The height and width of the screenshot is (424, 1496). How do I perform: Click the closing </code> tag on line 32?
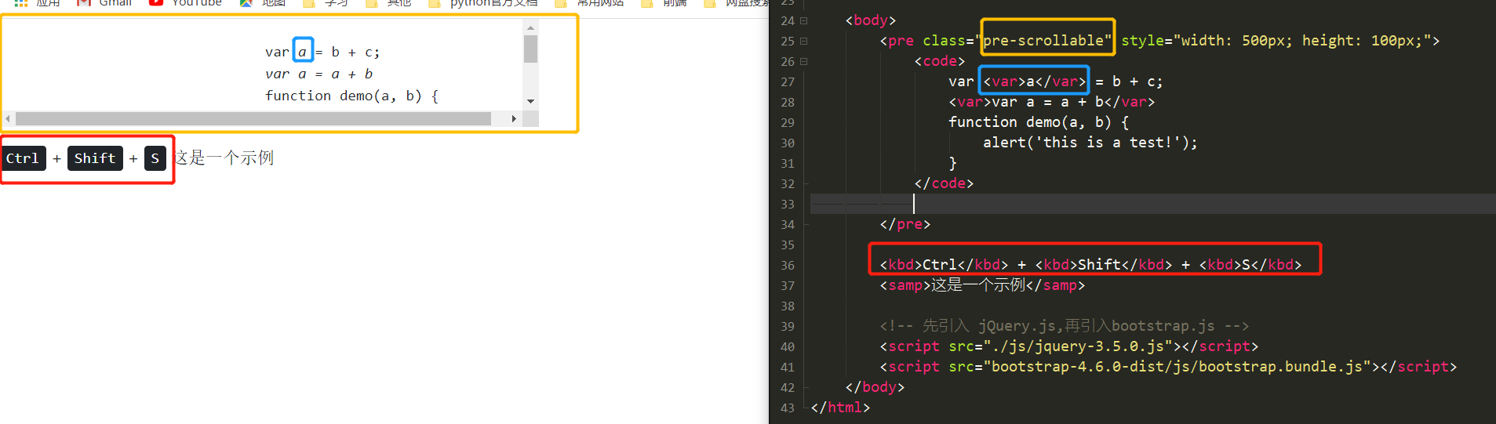coord(944,183)
